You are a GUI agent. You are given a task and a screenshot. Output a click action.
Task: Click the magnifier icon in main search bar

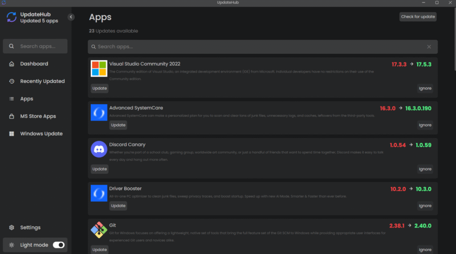(94, 47)
